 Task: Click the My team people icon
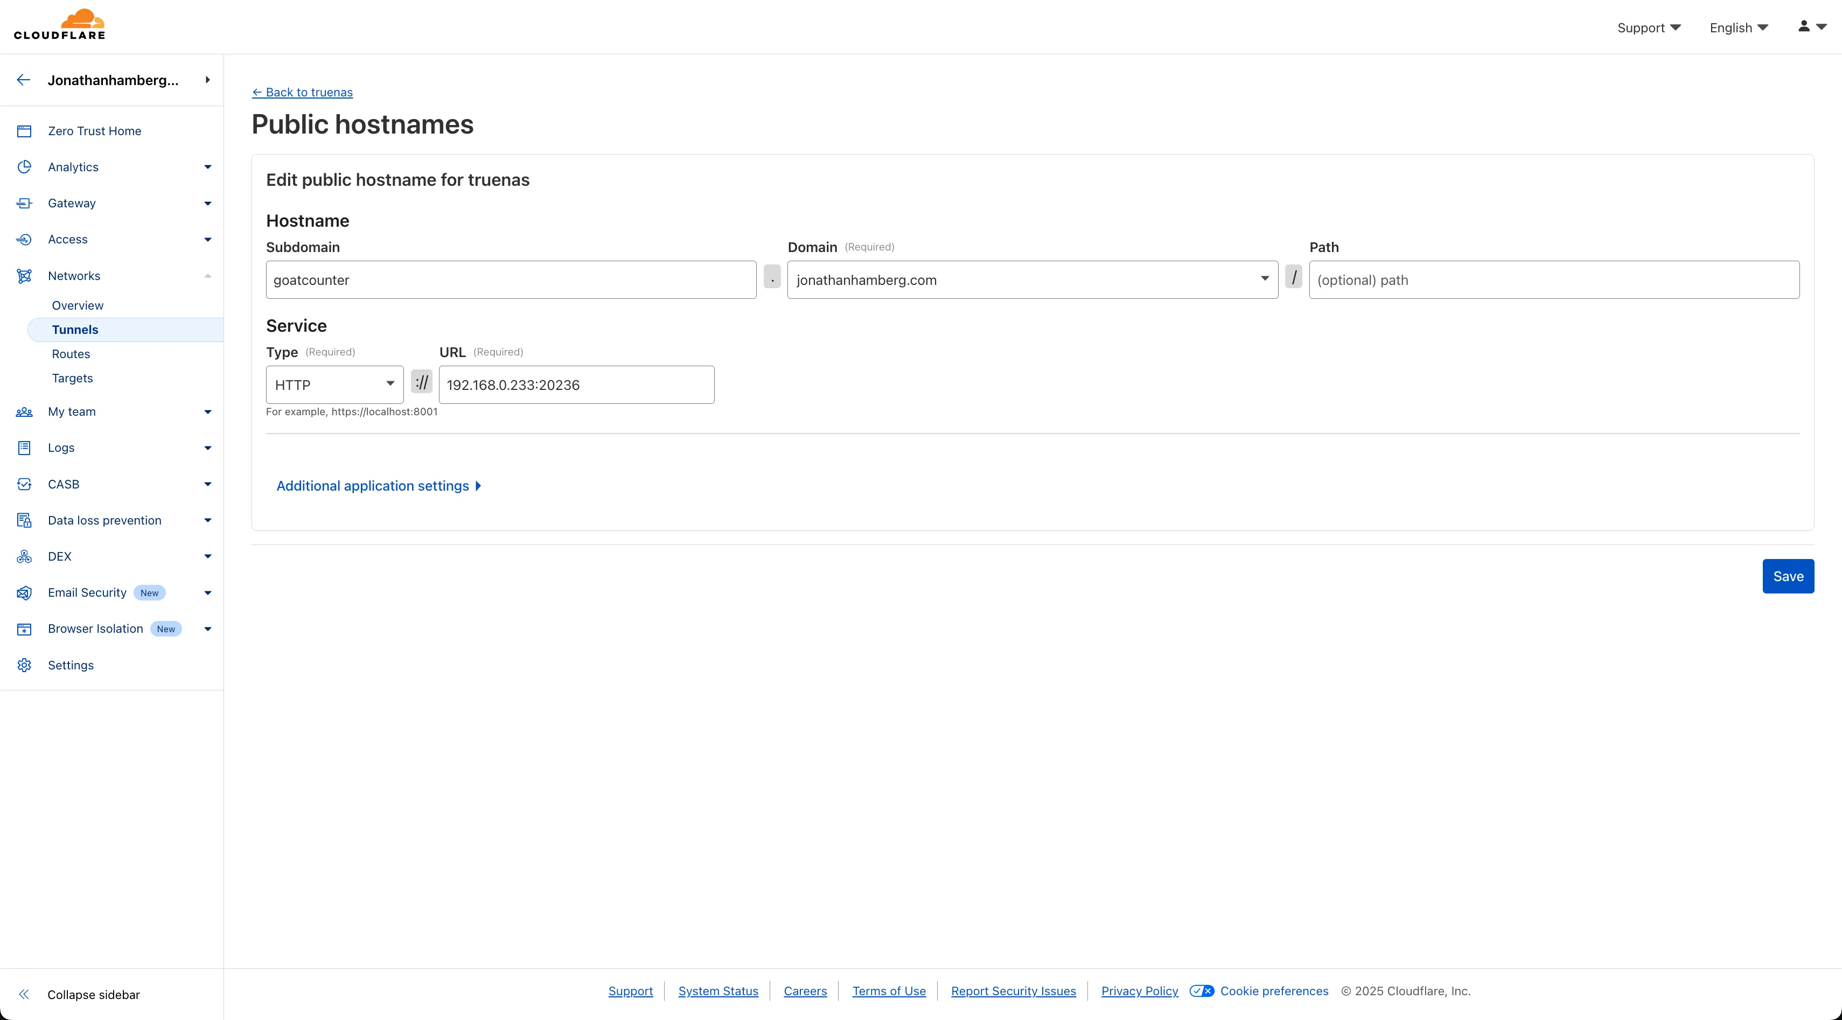tap(24, 412)
